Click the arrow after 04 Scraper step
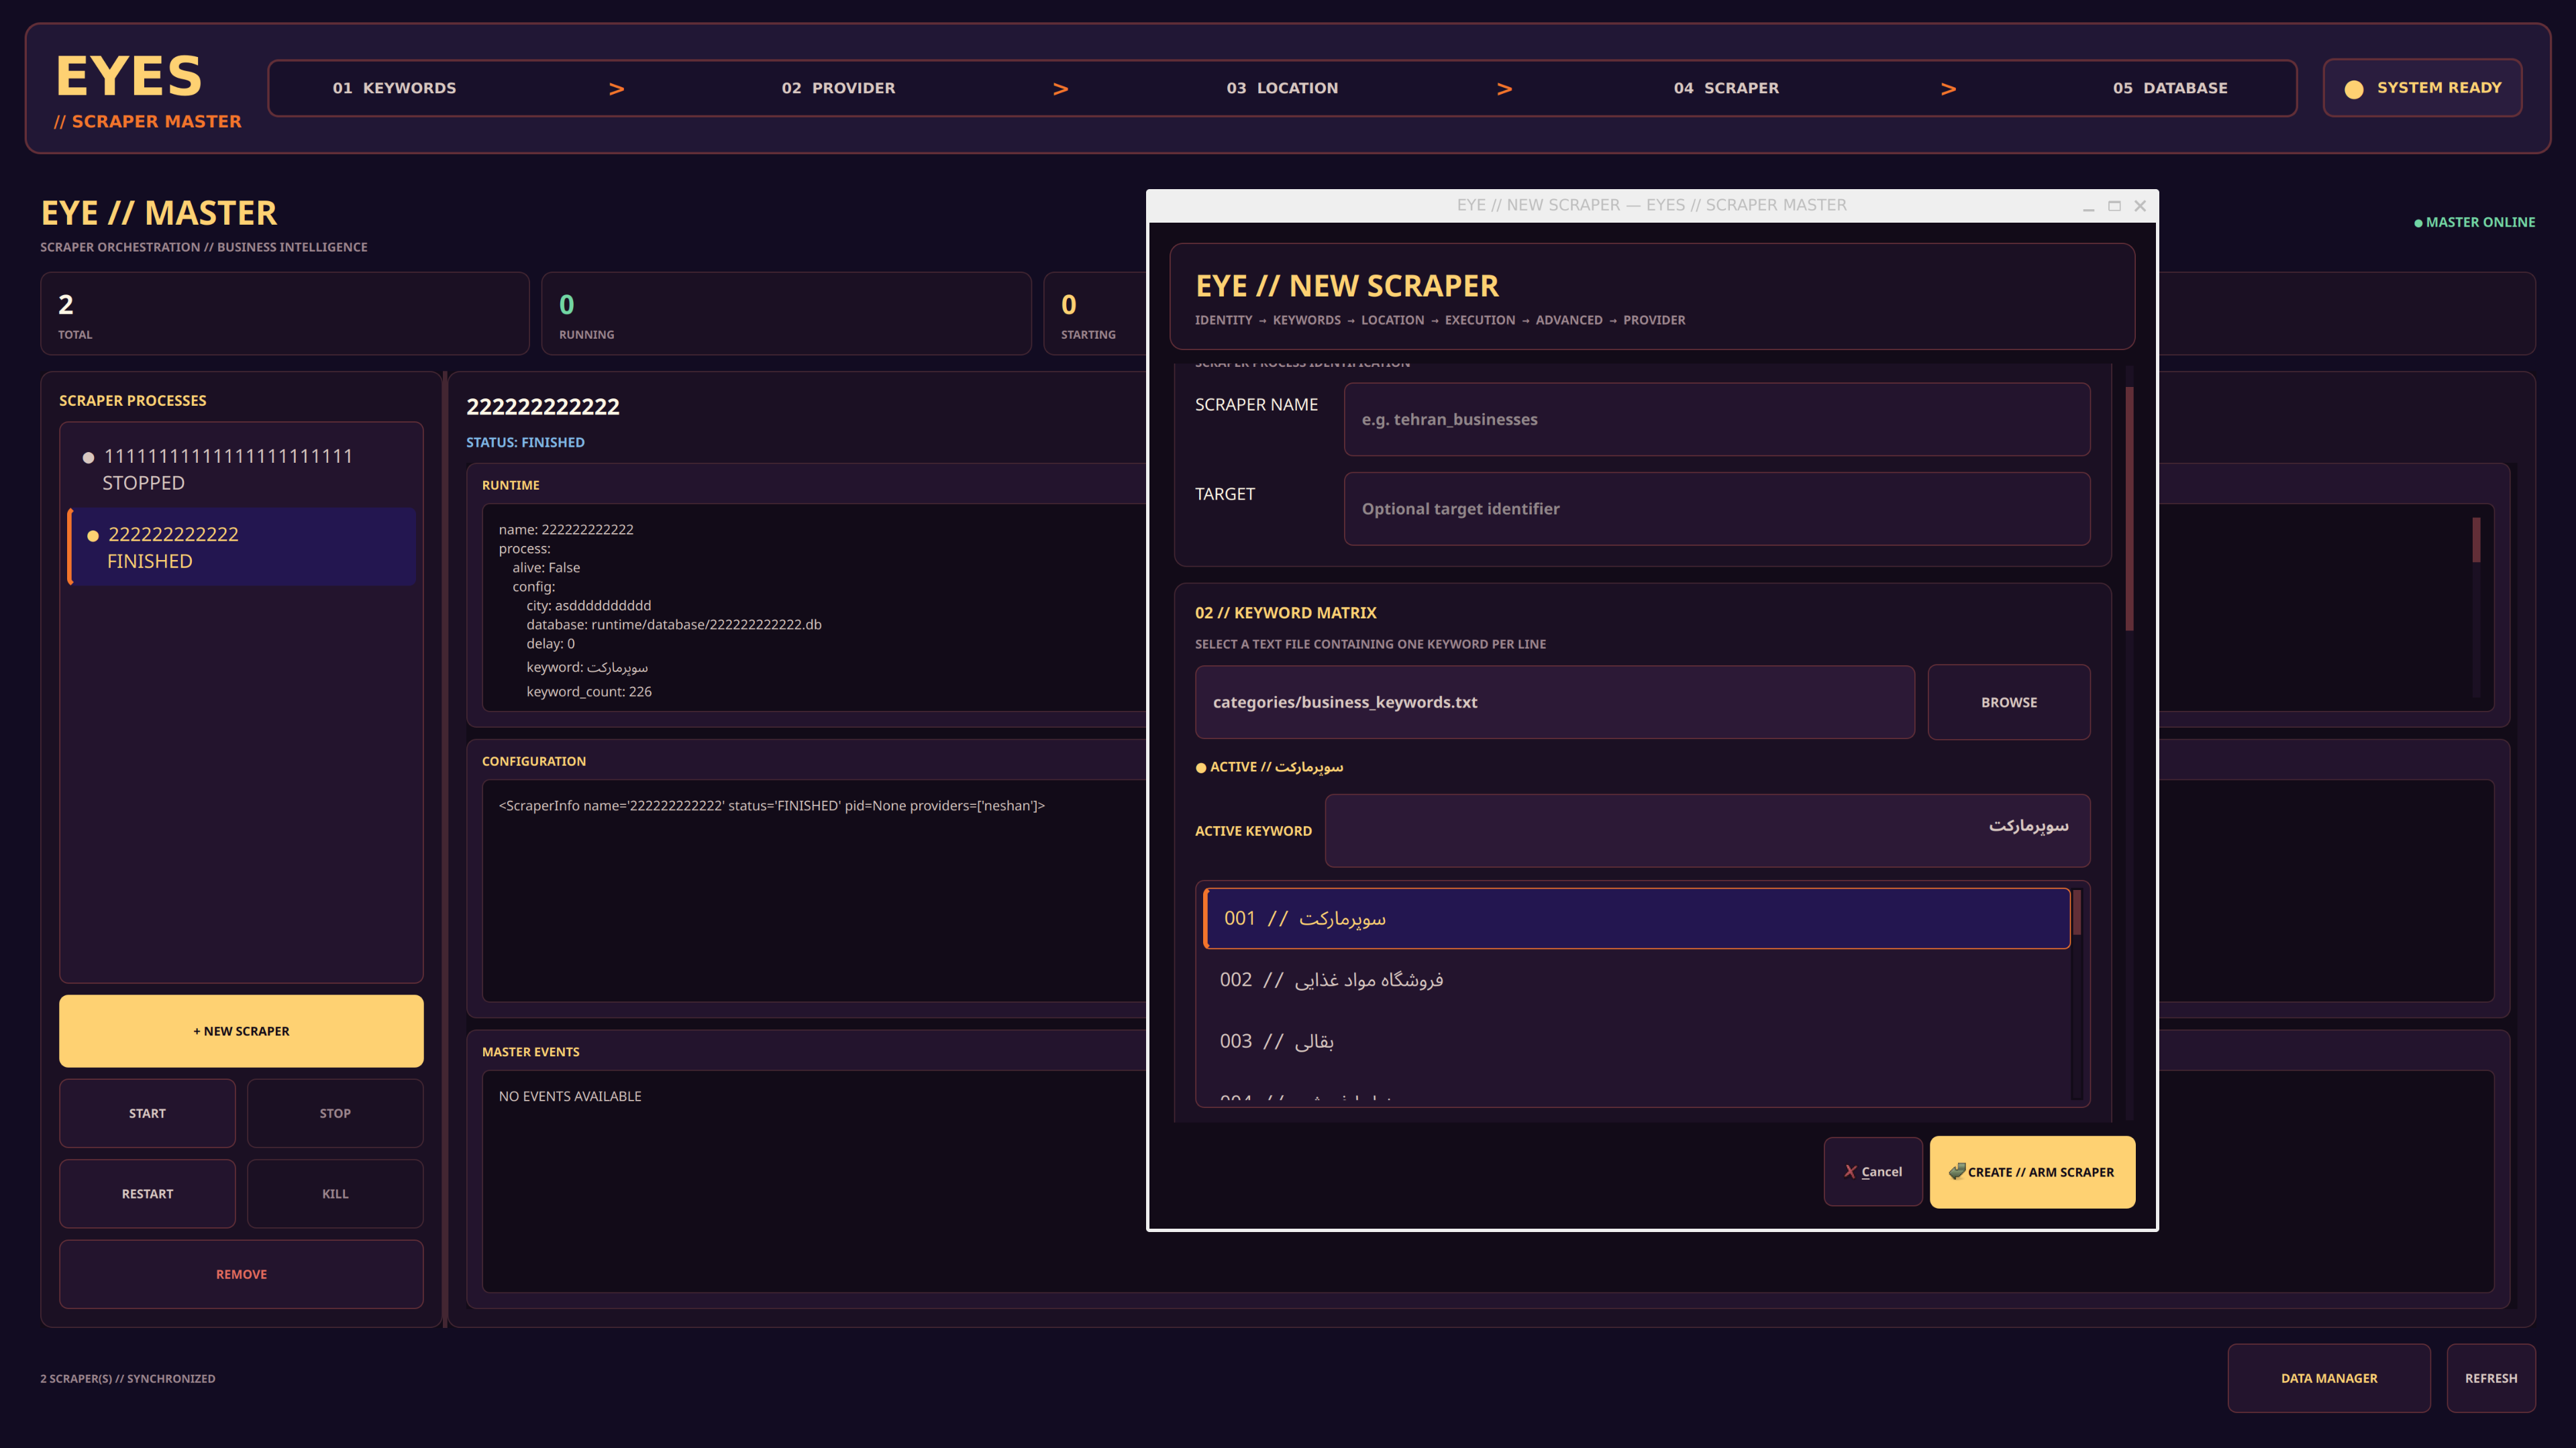The image size is (2576, 1448). click(x=1949, y=89)
